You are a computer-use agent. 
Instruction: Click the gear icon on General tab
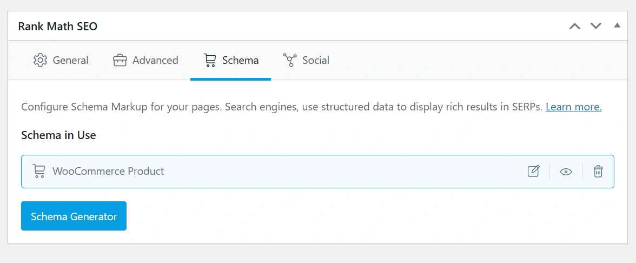click(40, 60)
